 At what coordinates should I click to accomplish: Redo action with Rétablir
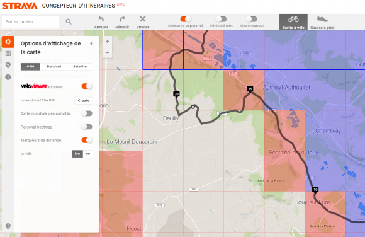point(122,23)
